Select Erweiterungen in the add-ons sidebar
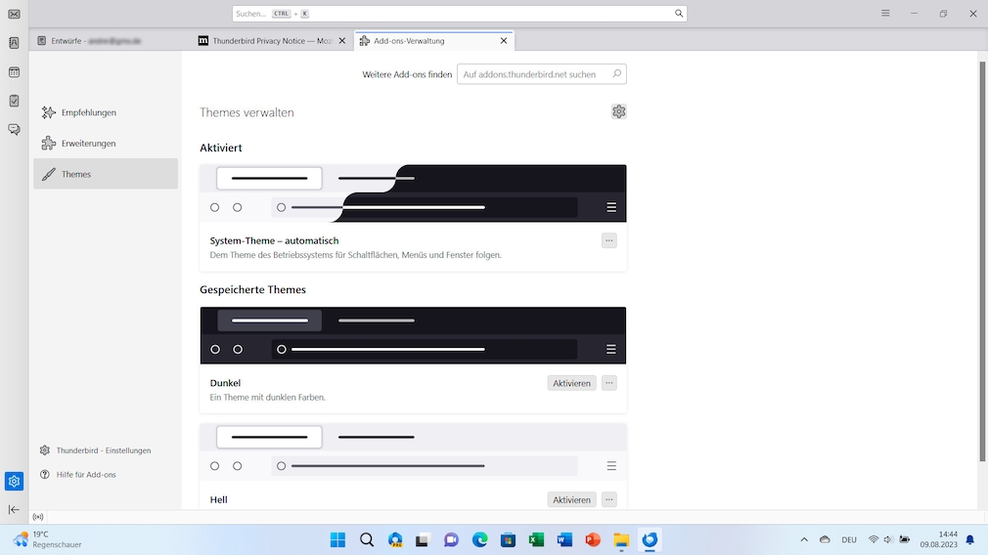Viewport: 988px width, 555px height. (x=88, y=144)
